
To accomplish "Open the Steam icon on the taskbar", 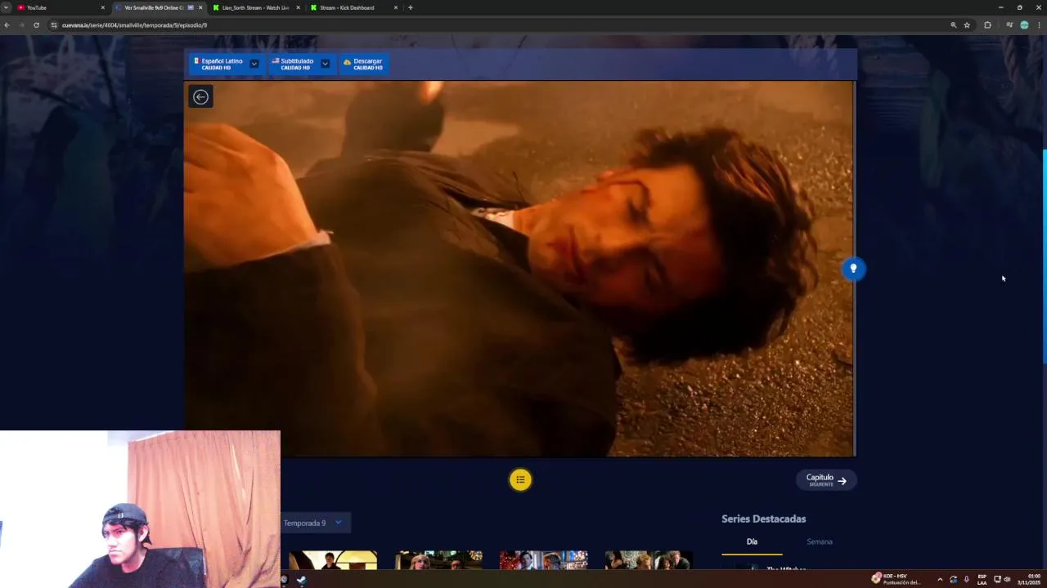I will tap(301, 580).
